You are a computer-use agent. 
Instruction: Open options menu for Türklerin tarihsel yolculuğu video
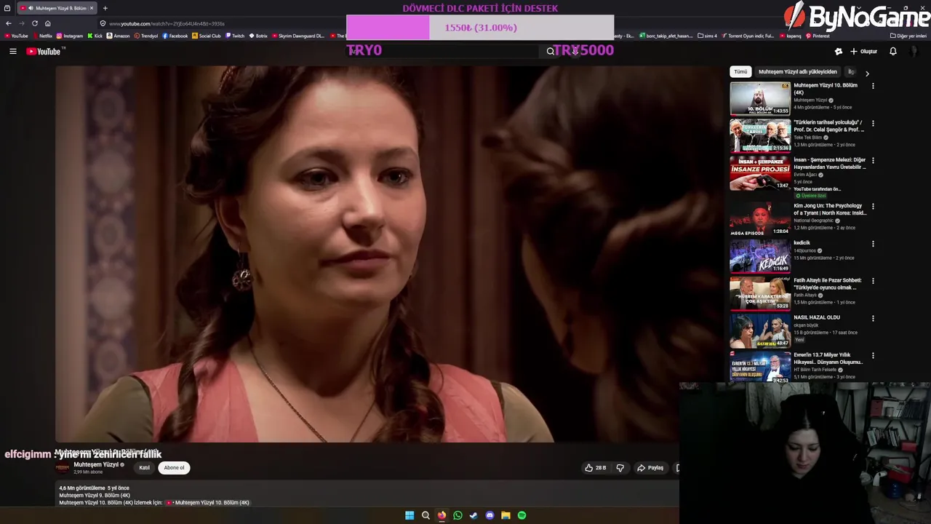[873, 123]
